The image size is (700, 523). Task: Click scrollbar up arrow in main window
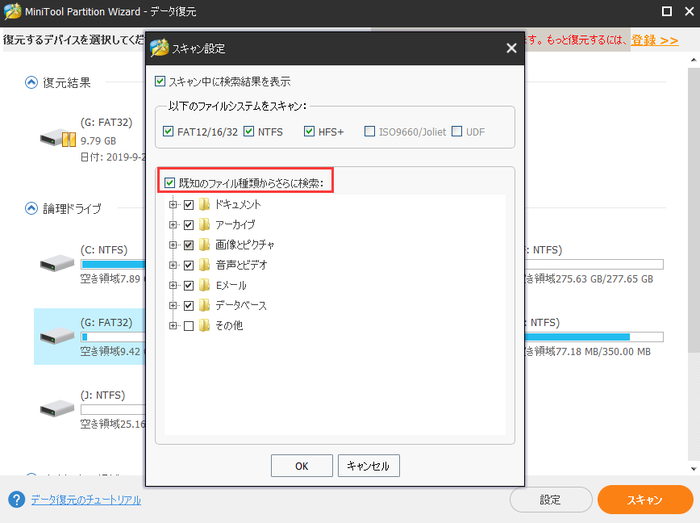694,60
